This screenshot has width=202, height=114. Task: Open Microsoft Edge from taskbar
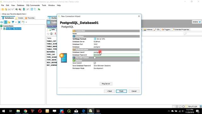point(83,111)
